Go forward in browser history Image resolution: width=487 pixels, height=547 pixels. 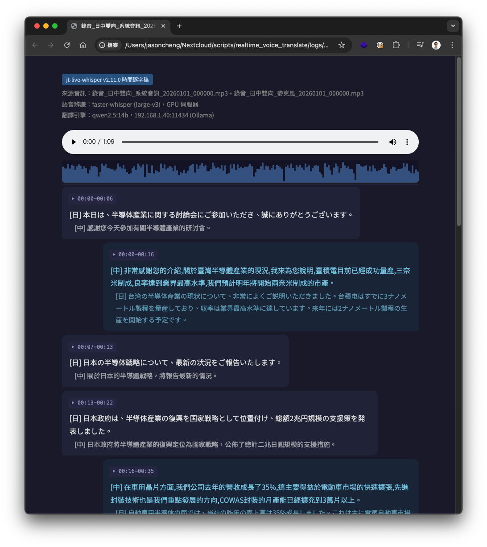[x=51, y=45]
